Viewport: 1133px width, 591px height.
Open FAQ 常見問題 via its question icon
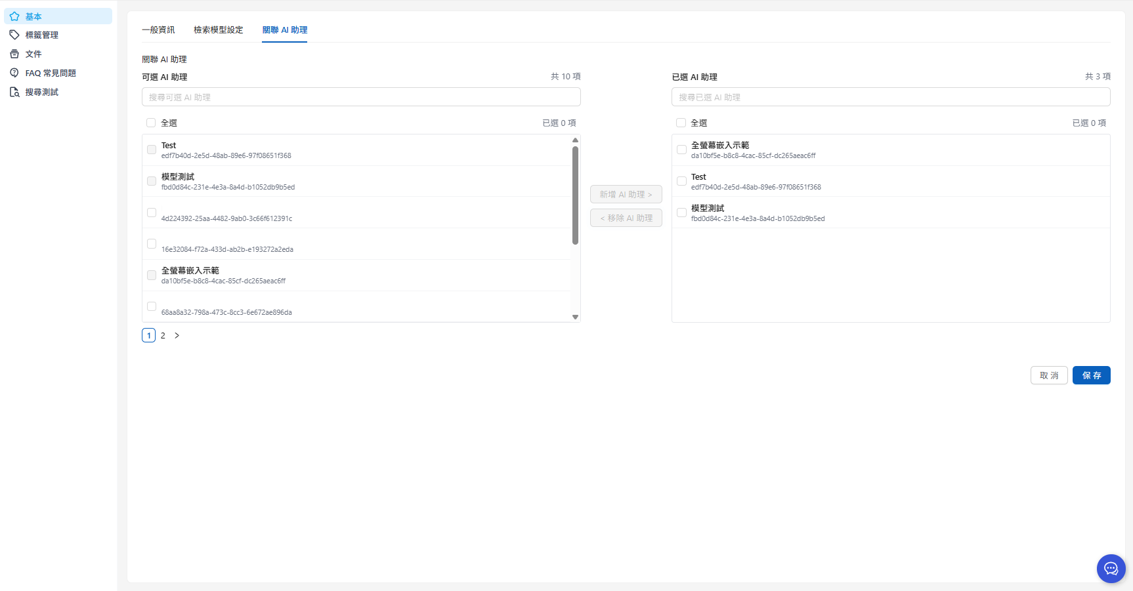tap(14, 73)
